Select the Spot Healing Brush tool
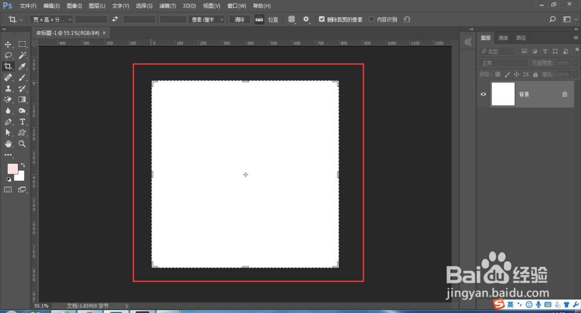Viewport: 581px width, 313px height. point(8,77)
